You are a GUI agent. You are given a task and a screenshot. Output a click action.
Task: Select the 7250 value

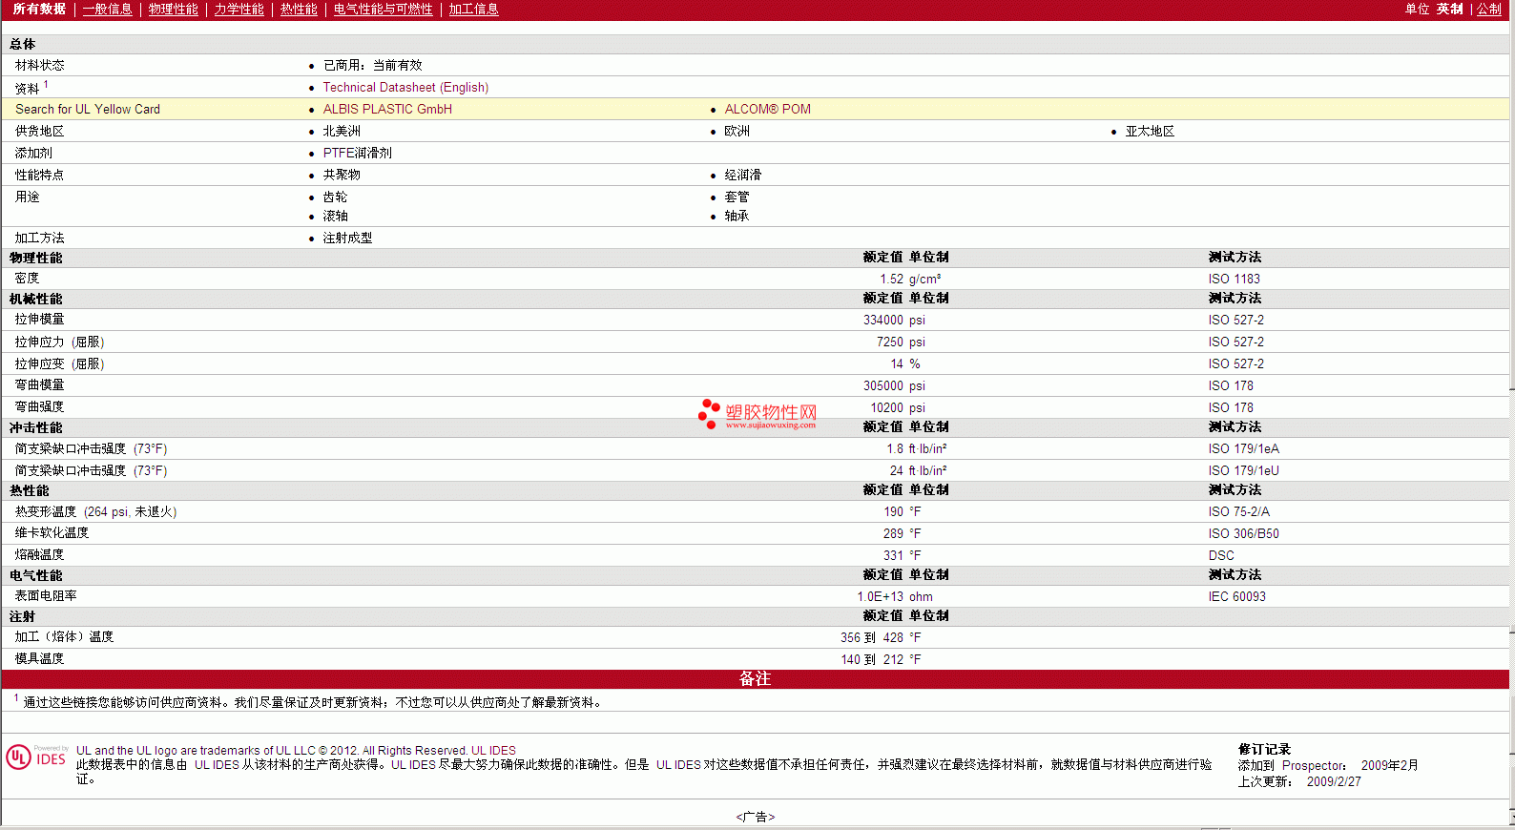coord(890,342)
